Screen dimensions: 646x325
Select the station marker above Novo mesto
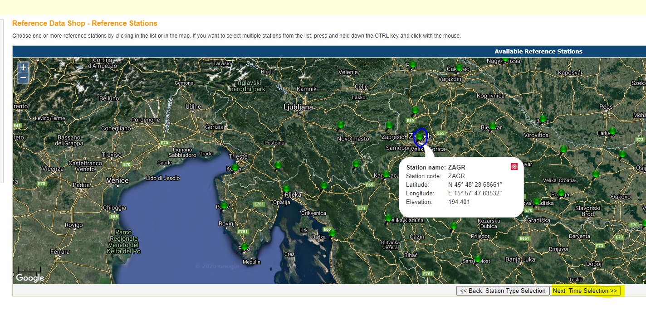[341, 125]
